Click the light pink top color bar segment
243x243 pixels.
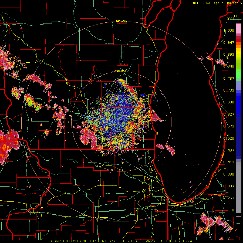pyautogui.click(x=238, y=29)
